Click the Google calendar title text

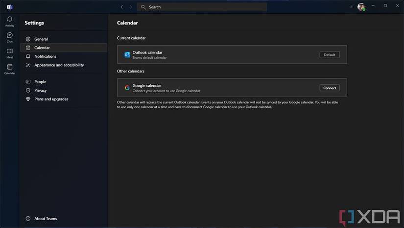point(146,86)
